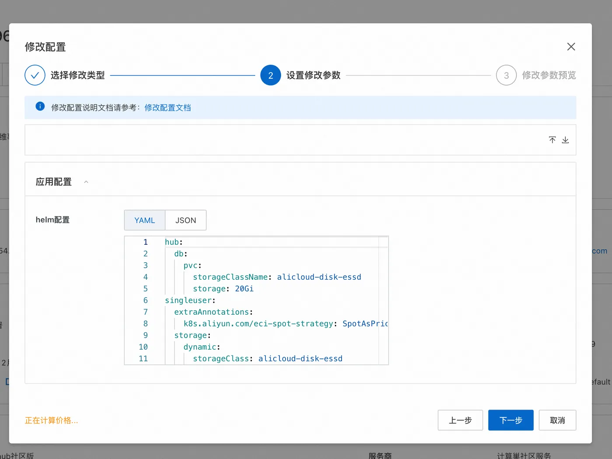
Task: Click step 3 circle 修改参数预览
Action: [x=506, y=75]
